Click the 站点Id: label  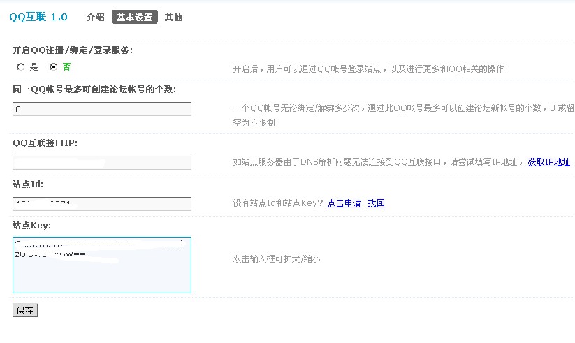(28, 184)
